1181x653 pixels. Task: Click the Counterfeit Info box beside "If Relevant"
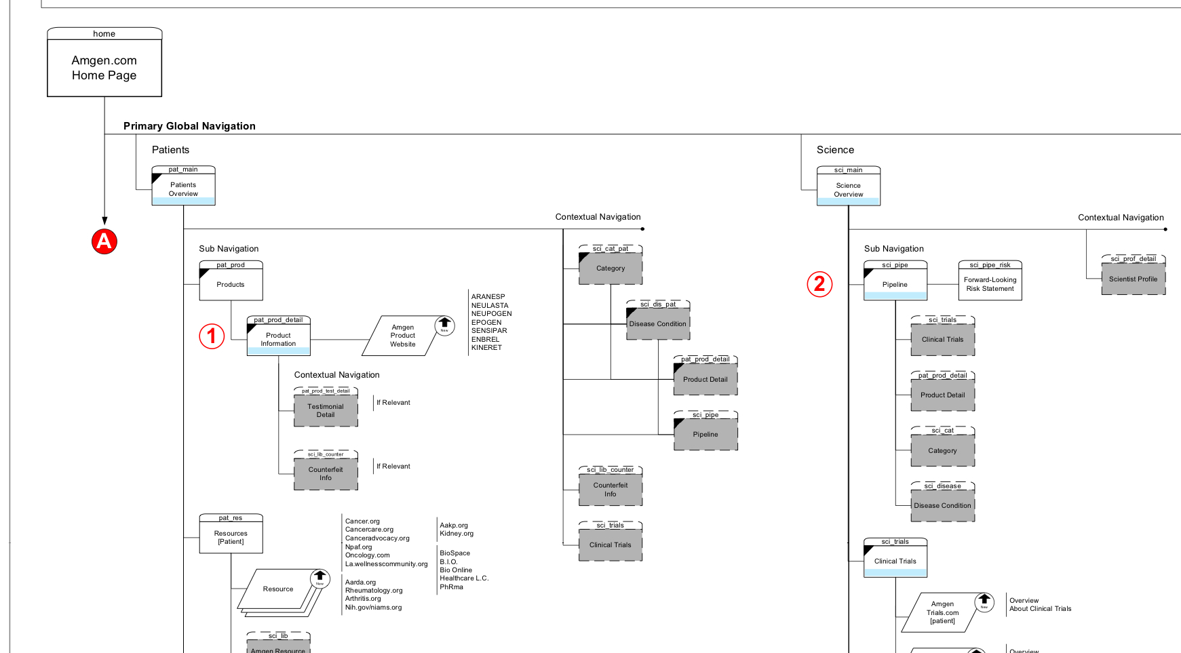326,470
